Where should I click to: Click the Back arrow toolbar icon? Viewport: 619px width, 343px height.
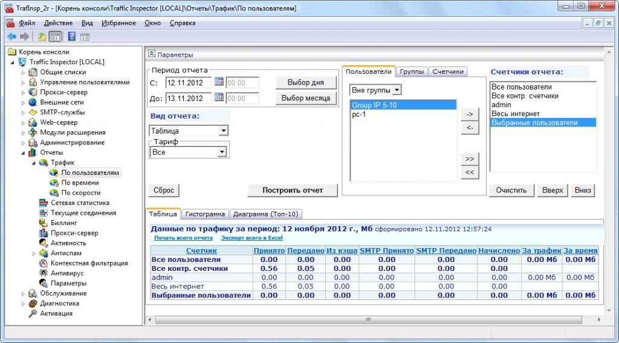click(12, 37)
